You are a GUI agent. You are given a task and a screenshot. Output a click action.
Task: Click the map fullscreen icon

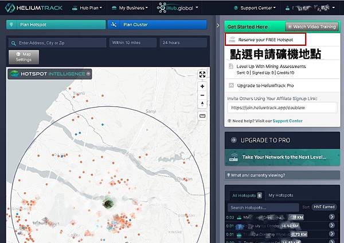click(202, 74)
